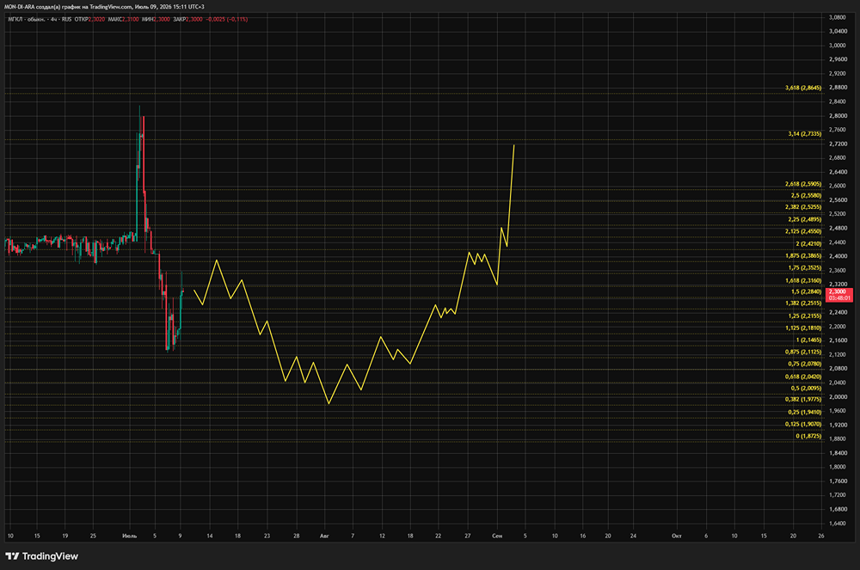Click date 26 on the time axis

tap(820, 536)
